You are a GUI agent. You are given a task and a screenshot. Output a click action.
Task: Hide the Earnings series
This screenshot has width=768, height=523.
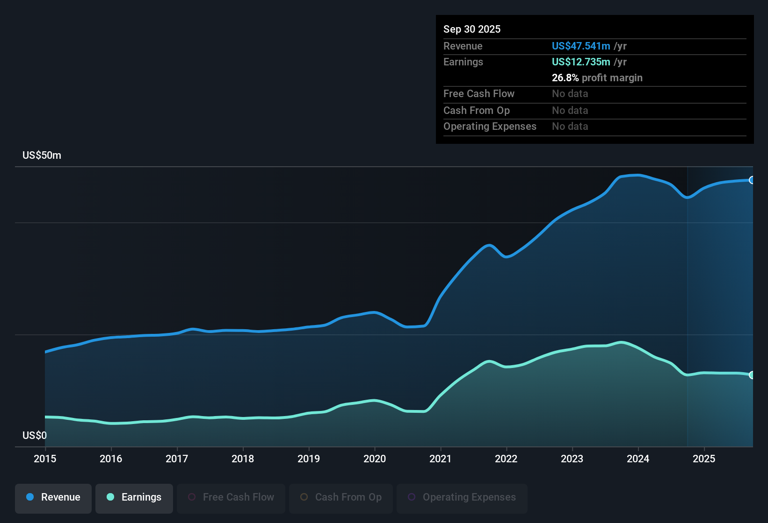(134, 497)
